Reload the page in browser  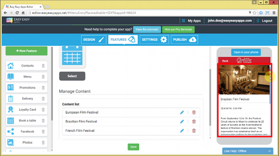tap(17, 13)
